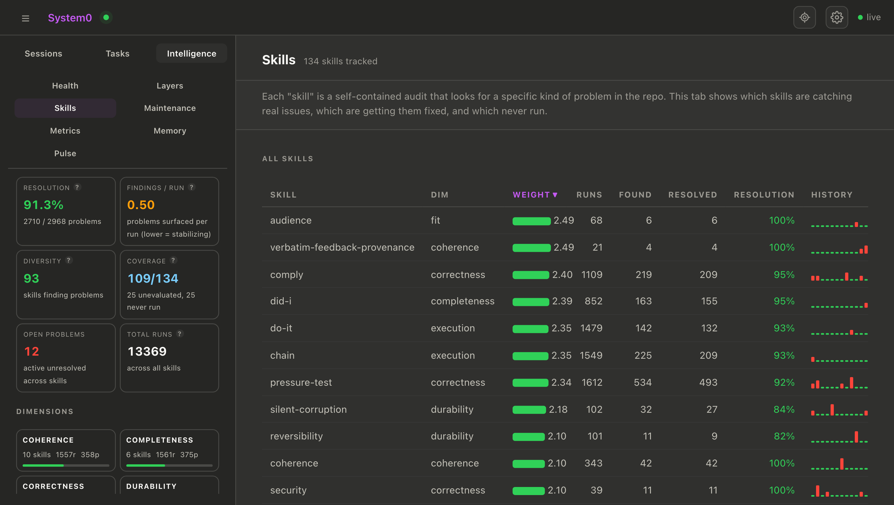Screen dimensions: 894x505
Task: Click the reversibility row history sparkline
Action: [839, 437]
